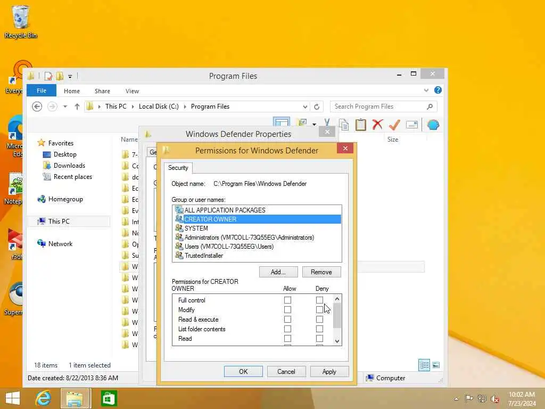The image size is (545, 409).
Task: Open folder options icon in Explorer toolbar
Action: pyautogui.click(x=302, y=123)
